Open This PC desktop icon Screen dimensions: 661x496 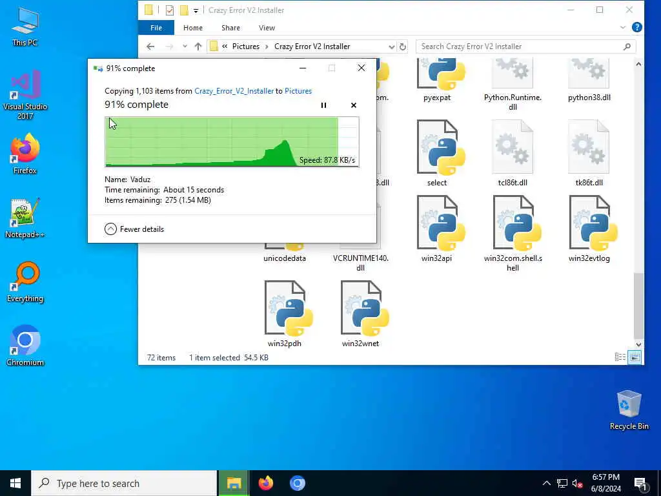25,26
